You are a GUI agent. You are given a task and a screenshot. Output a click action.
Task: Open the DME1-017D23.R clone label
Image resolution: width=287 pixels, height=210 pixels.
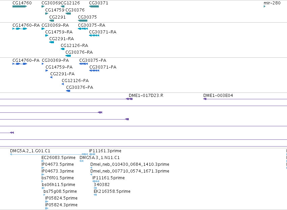tap(146, 96)
